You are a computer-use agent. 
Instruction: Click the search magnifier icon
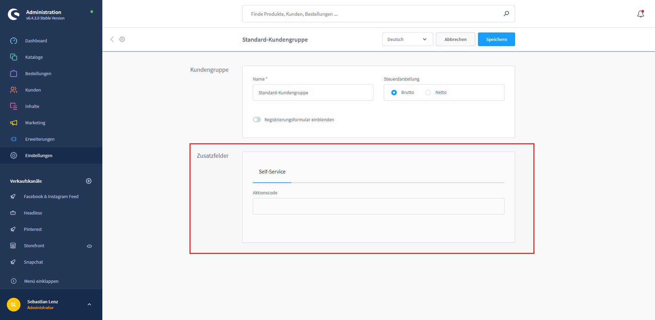[x=506, y=14]
